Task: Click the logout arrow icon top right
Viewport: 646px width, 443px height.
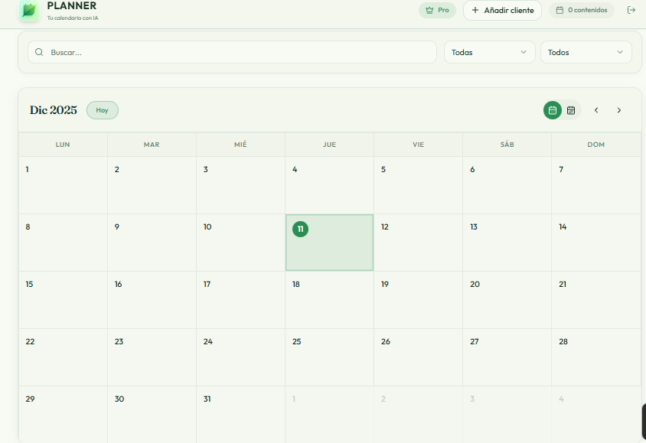Action: (631, 10)
